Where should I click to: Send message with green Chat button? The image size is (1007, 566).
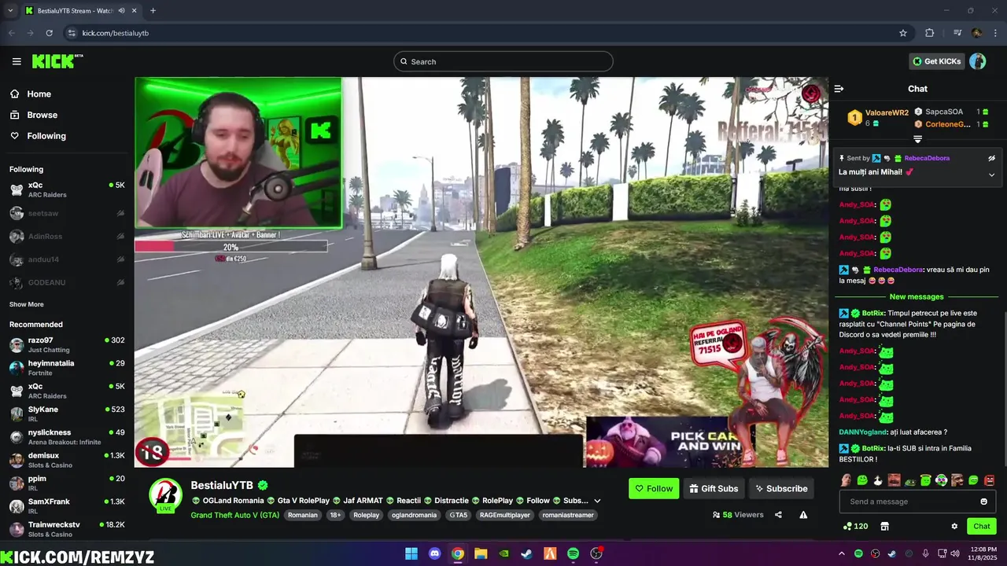[x=982, y=526]
